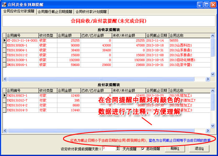The width and height of the screenshot is (218, 156).
Task: Decrease reminder days with spinner down arrow
Action: pos(118,150)
